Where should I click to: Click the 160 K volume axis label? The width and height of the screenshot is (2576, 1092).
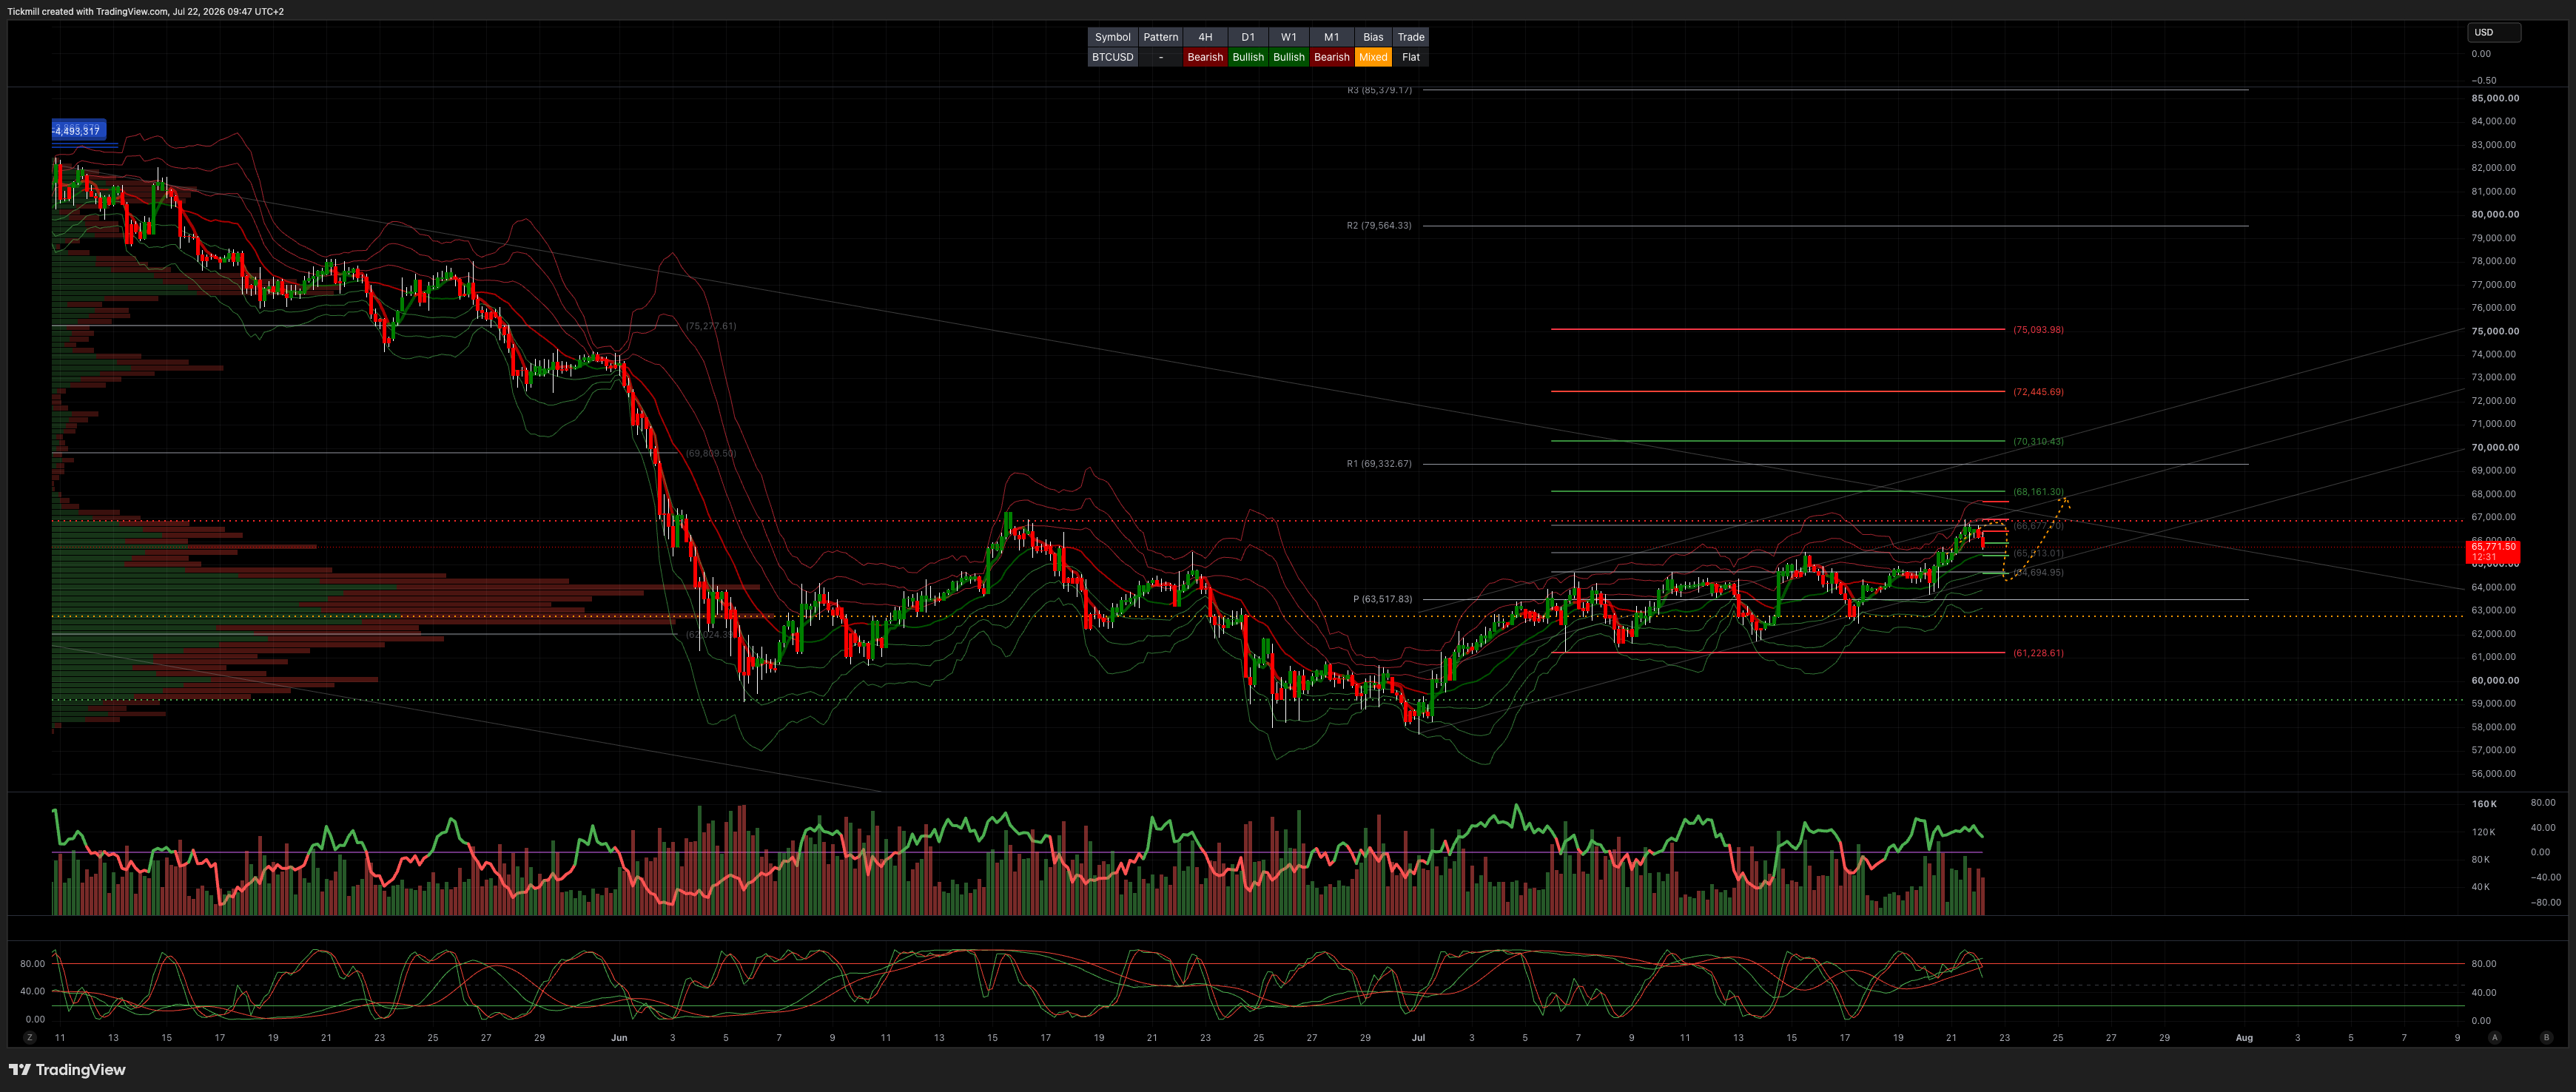tap(2484, 804)
